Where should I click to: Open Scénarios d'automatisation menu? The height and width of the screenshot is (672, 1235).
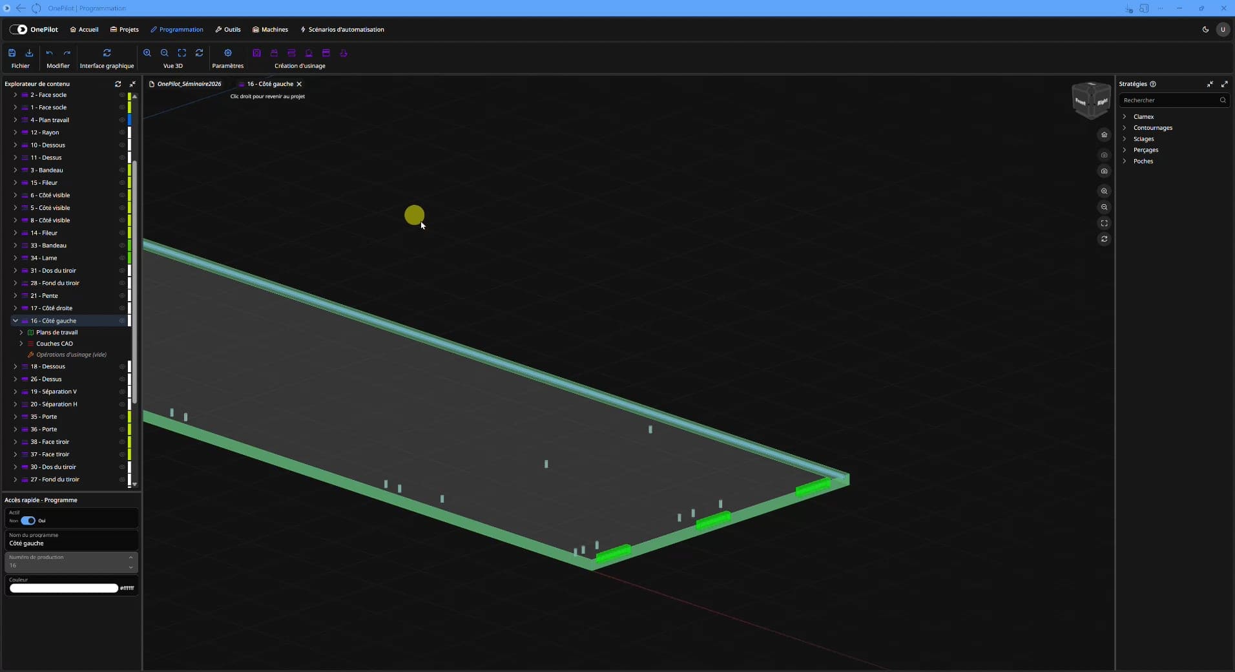pos(342,30)
